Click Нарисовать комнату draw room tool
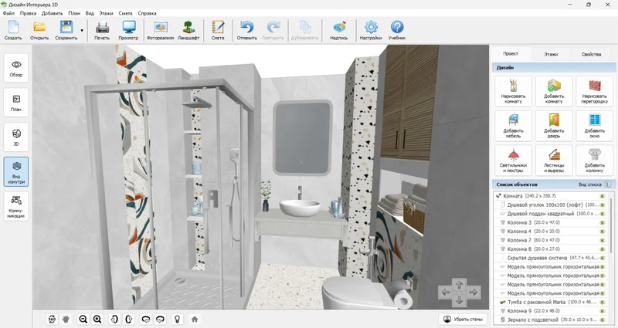This screenshot has width=618, height=328. (x=513, y=91)
